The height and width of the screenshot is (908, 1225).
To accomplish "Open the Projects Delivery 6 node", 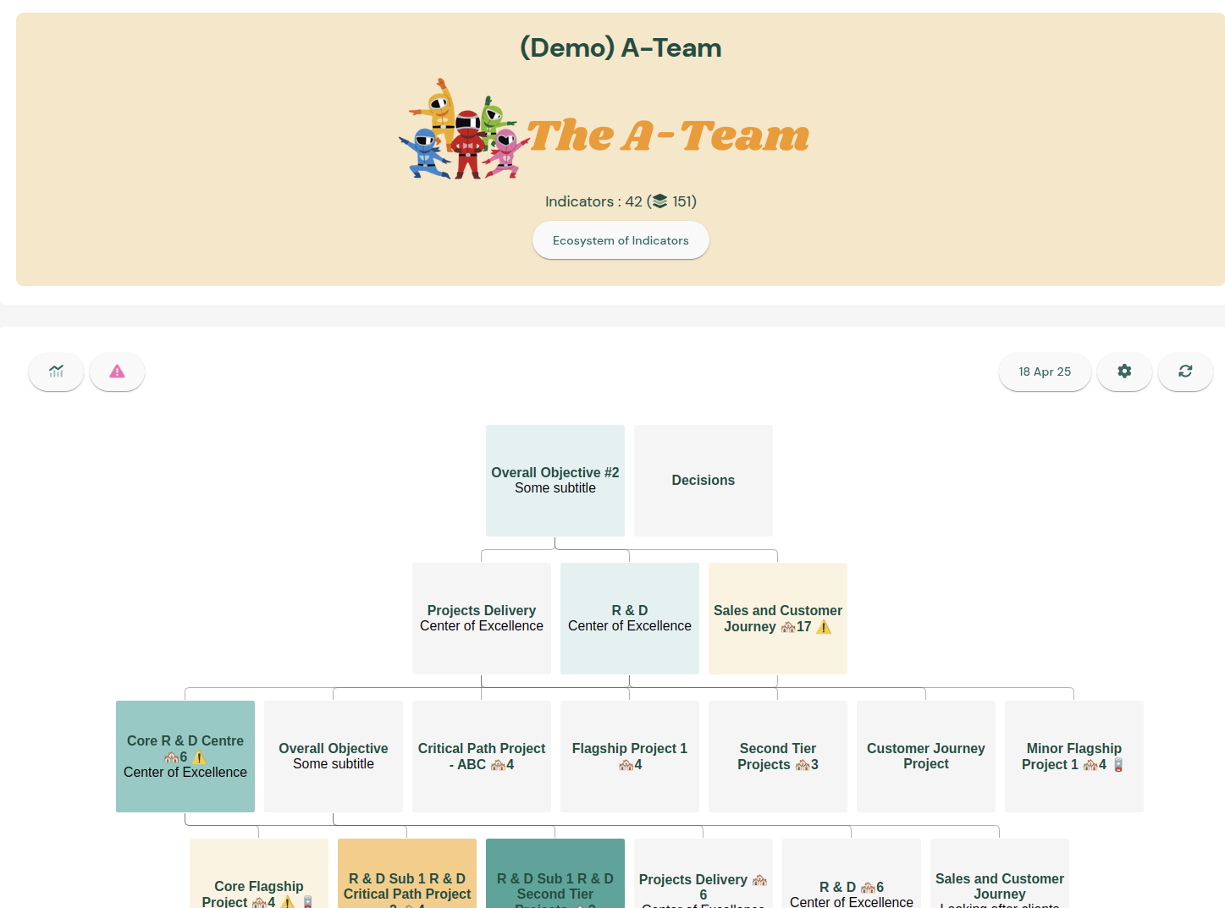I will point(704,873).
